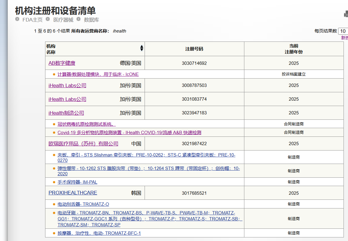
Task: Open AB数字健康 establishment link
Action: click(x=62, y=63)
